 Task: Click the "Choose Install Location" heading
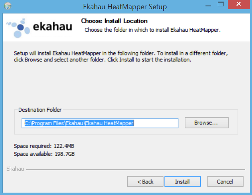(114, 21)
